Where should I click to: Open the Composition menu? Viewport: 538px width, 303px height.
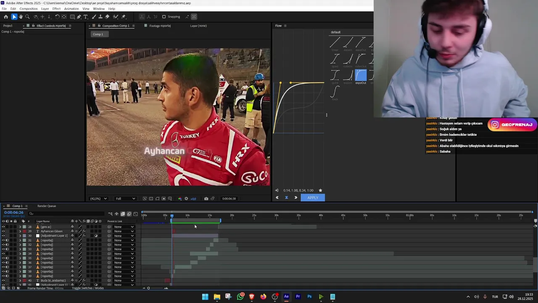coord(29,9)
